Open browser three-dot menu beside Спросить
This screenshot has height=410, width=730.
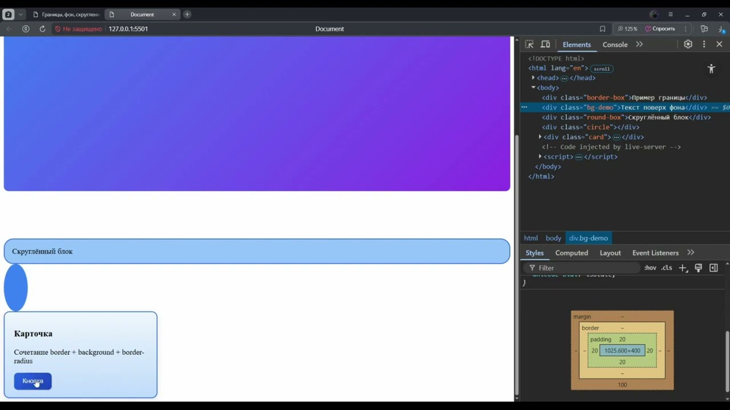(x=686, y=28)
